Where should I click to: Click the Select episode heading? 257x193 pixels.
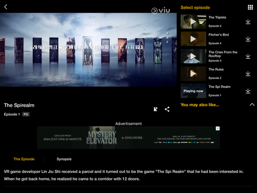click(195, 8)
